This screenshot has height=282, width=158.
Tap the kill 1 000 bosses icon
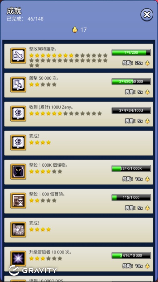18,201
